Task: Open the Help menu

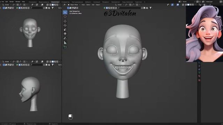Action: (23, 2)
